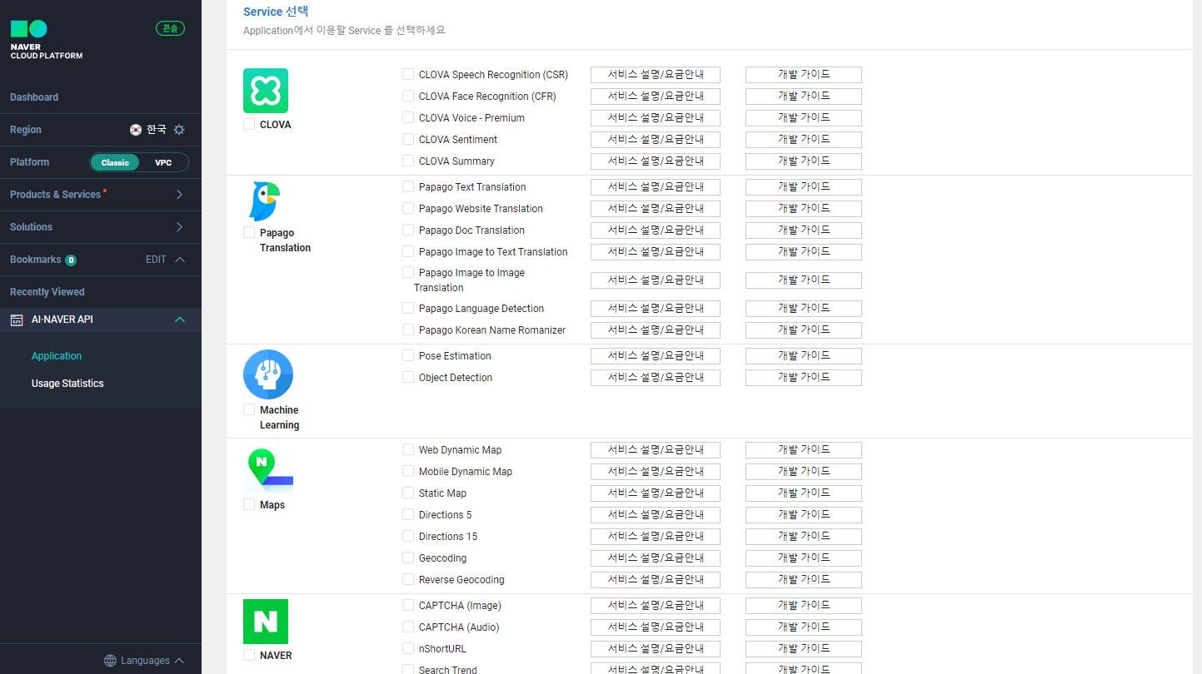Click EDIT next to Bookmarks

(x=156, y=260)
